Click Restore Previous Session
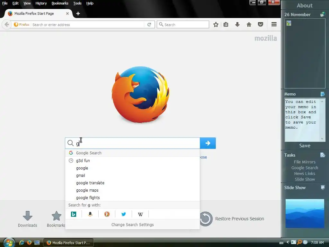This screenshot has height=247, width=329. coord(232,219)
